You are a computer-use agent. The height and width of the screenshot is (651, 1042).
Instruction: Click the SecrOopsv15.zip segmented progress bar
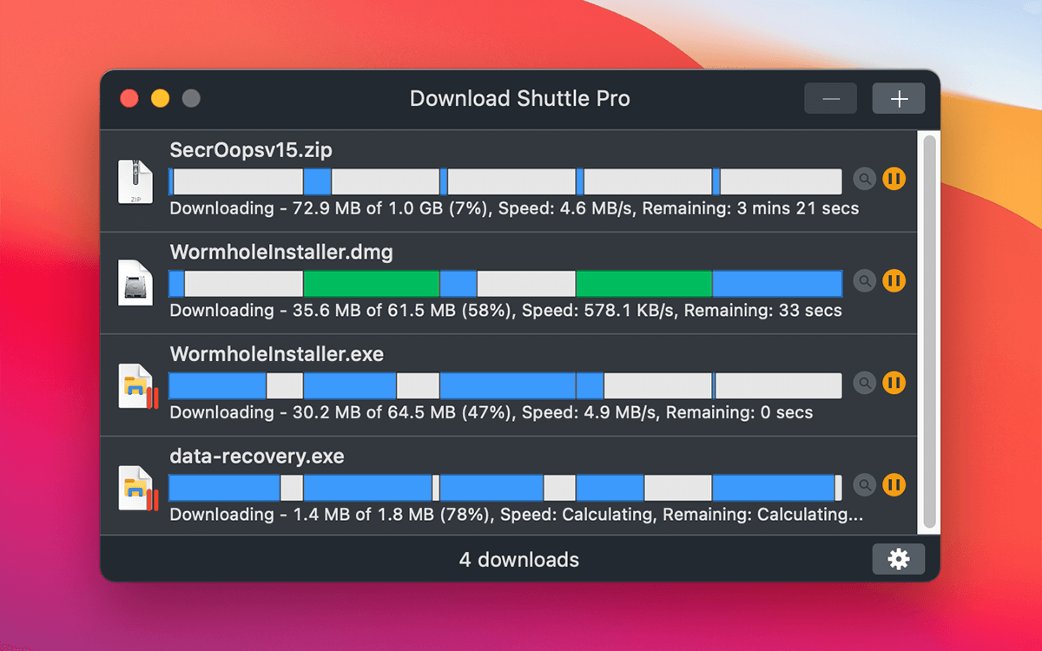tap(505, 181)
